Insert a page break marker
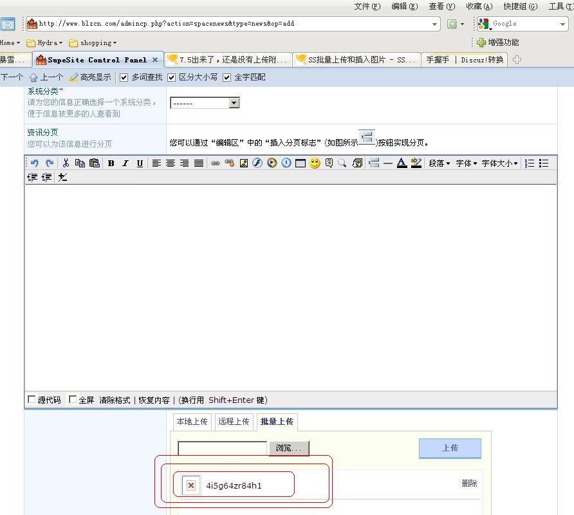 (x=374, y=164)
